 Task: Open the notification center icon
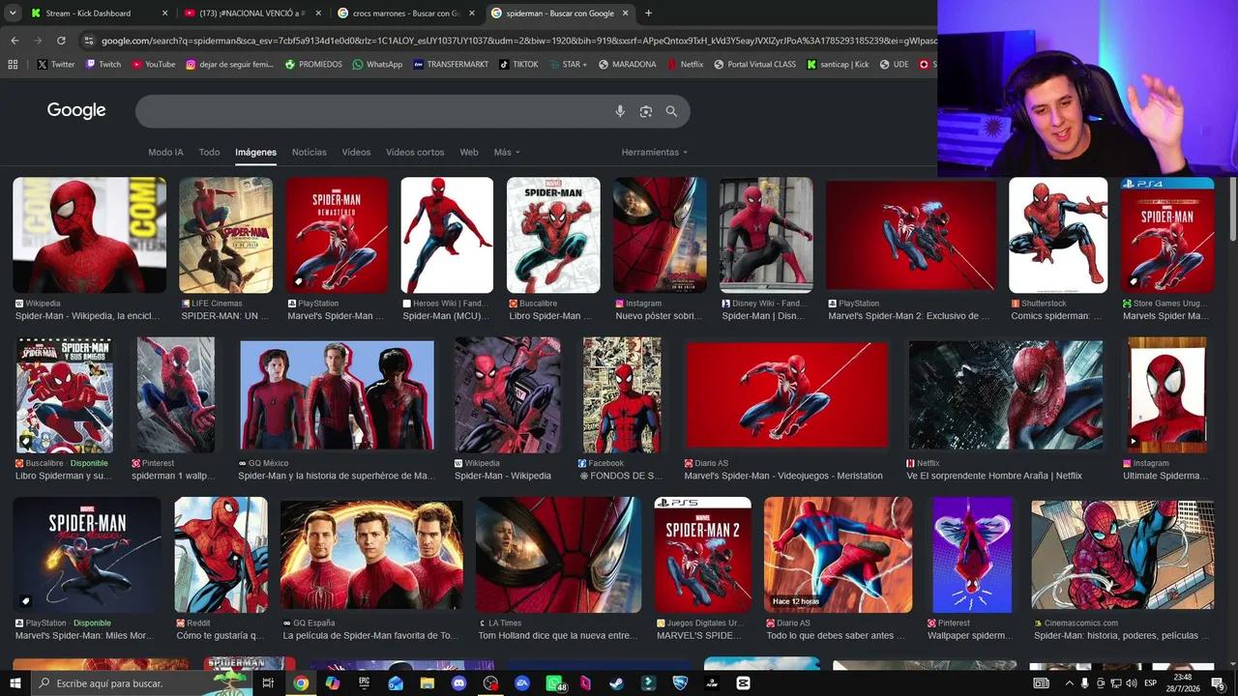click(x=1218, y=683)
